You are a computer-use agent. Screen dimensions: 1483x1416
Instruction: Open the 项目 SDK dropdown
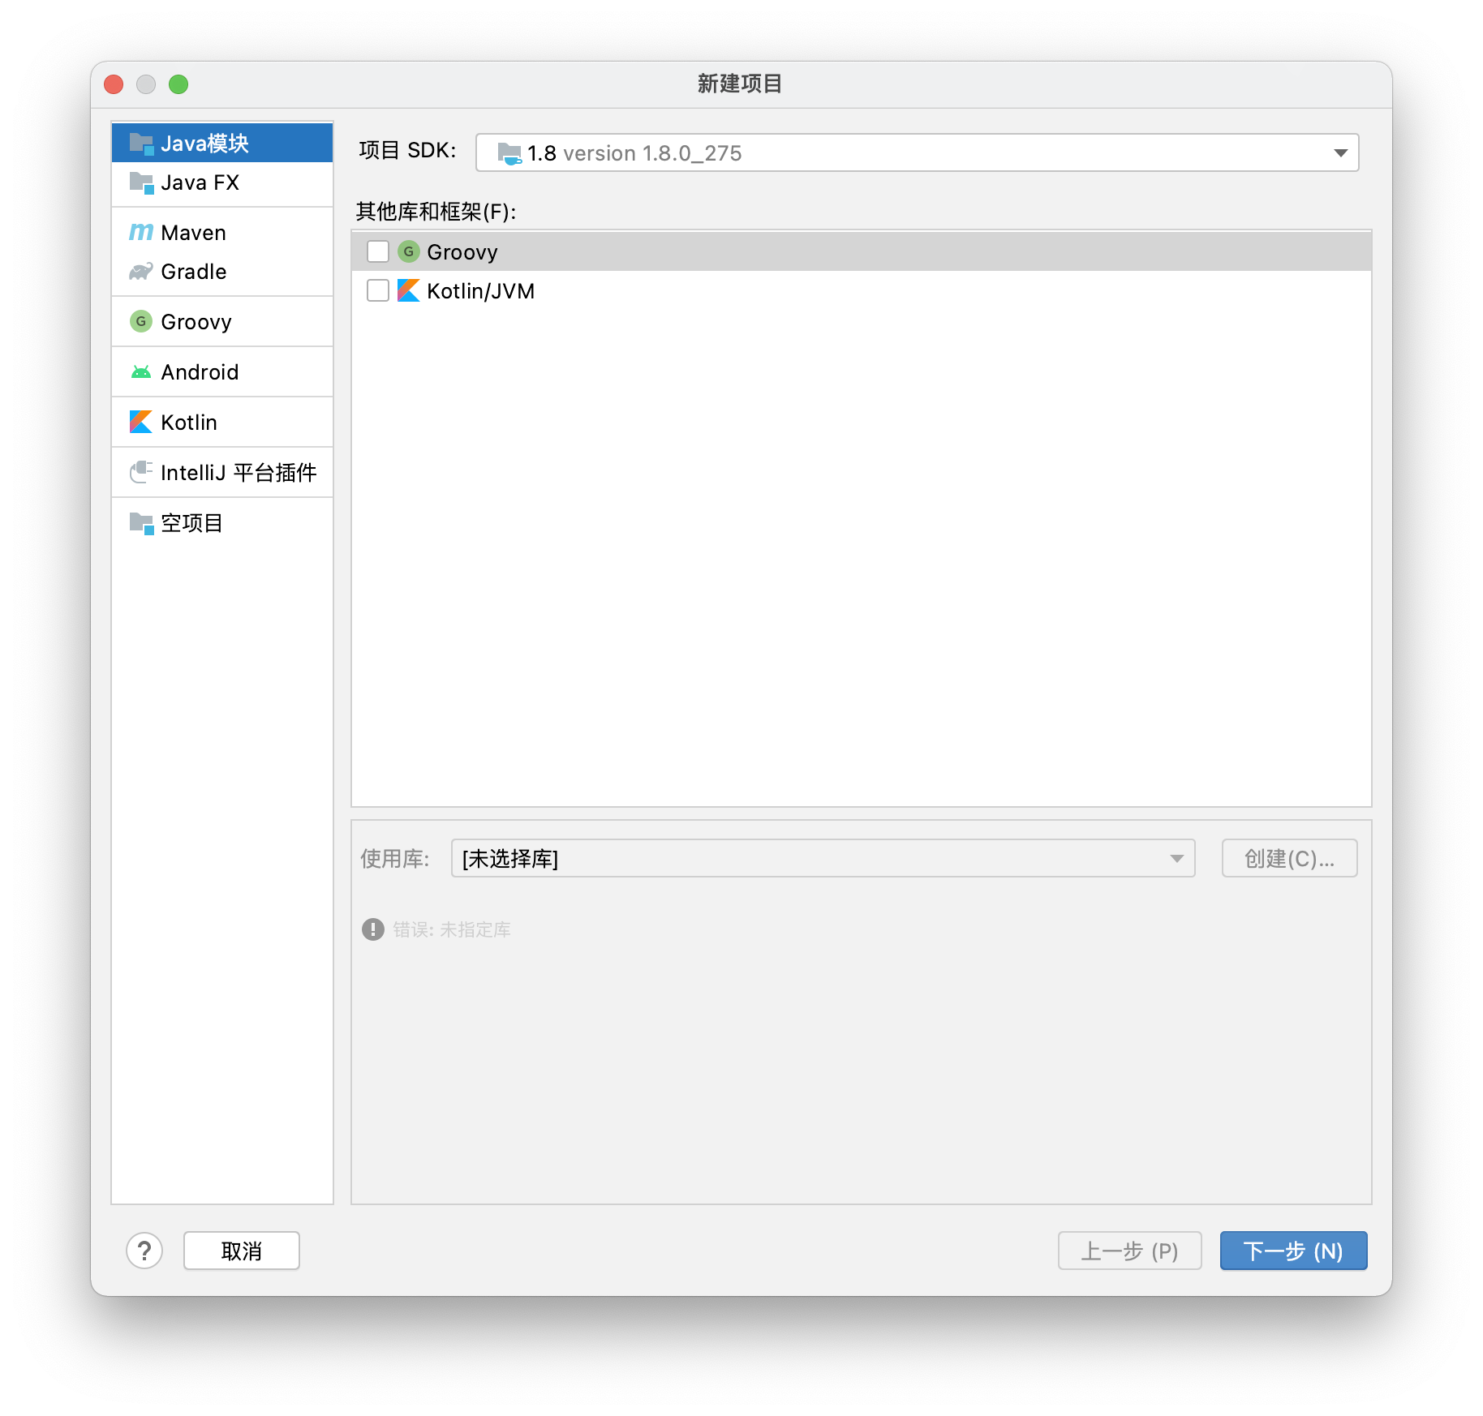pos(917,152)
